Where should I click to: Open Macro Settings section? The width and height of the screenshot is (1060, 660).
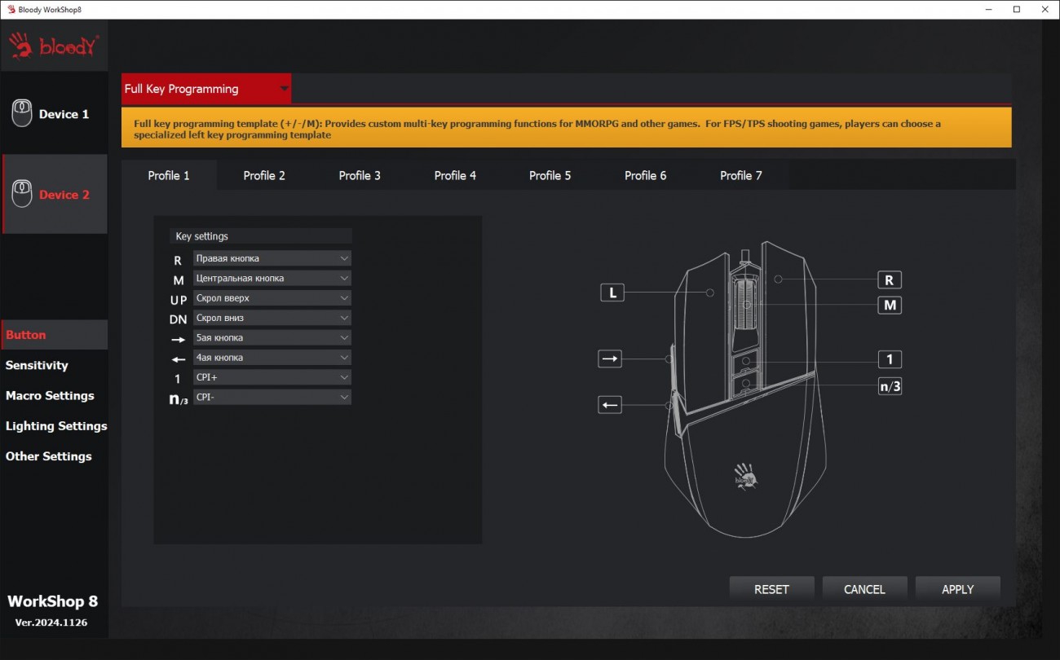click(x=50, y=396)
